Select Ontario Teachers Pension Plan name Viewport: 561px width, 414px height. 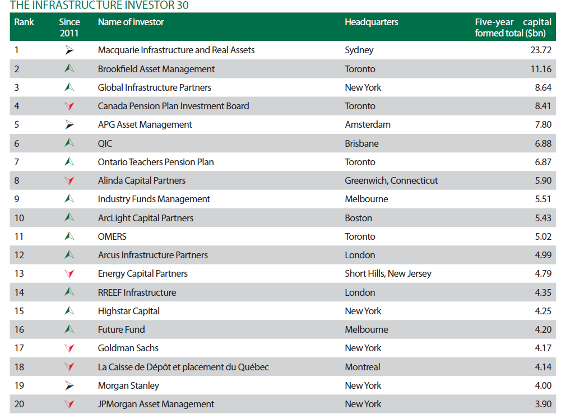click(x=156, y=162)
